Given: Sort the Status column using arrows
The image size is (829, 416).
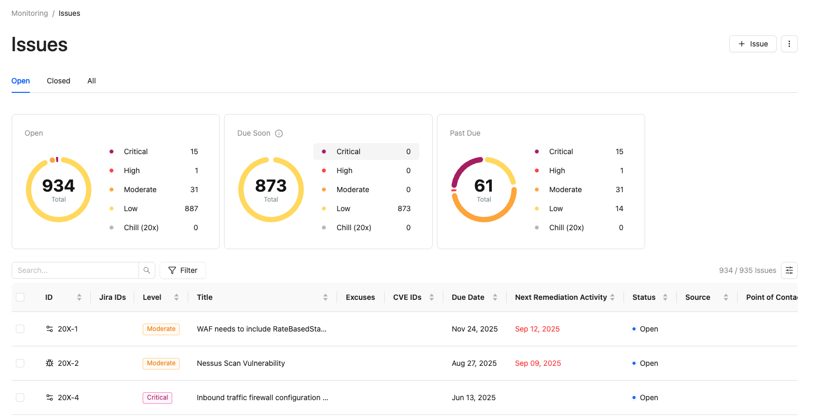Looking at the screenshot, I should pyautogui.click(x=665, y=297).
